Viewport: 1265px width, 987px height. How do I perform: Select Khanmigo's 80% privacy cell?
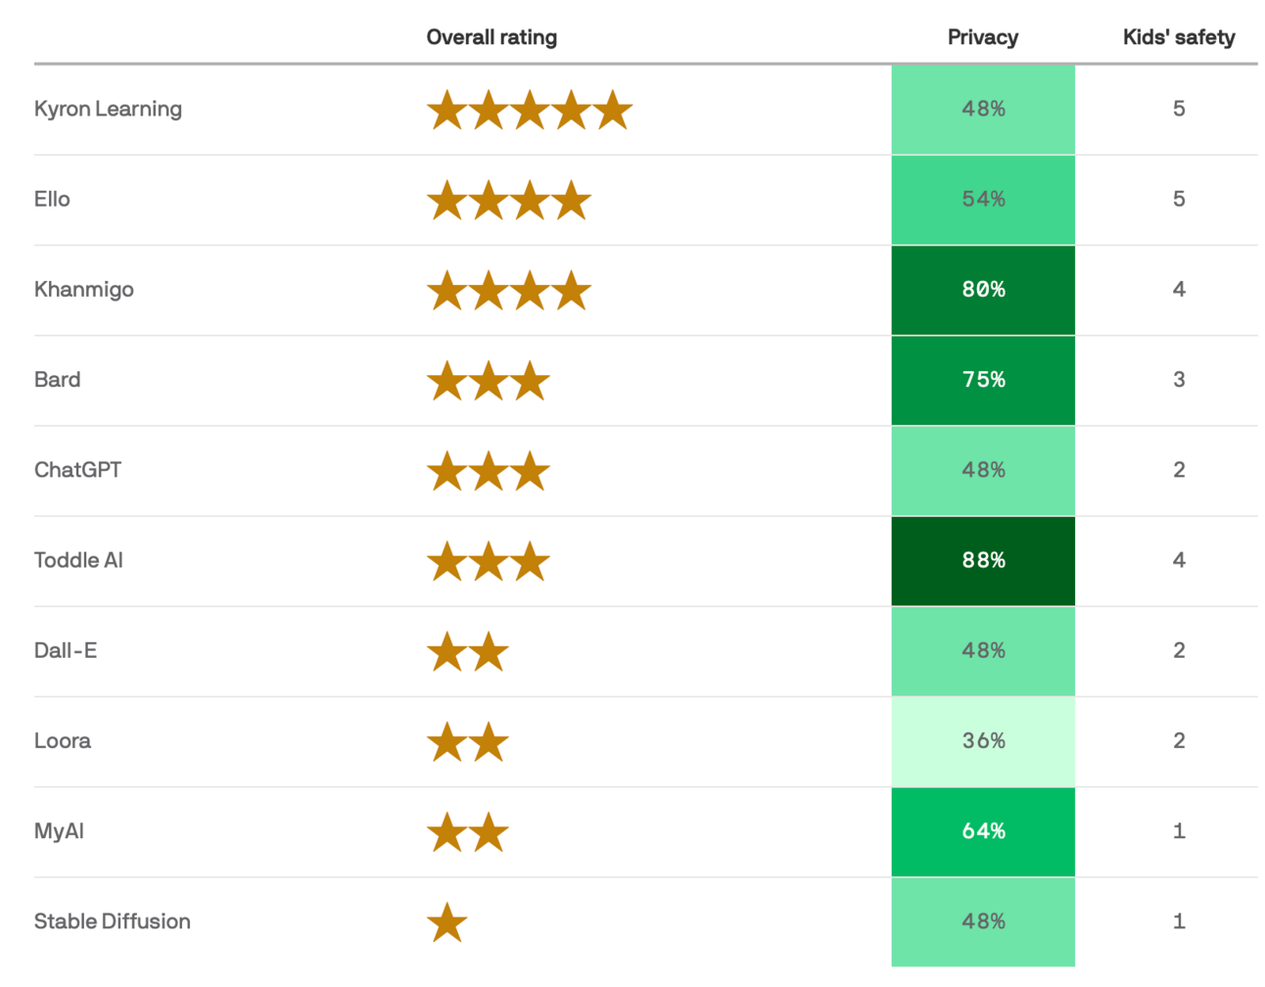click(x=983, y=290)
